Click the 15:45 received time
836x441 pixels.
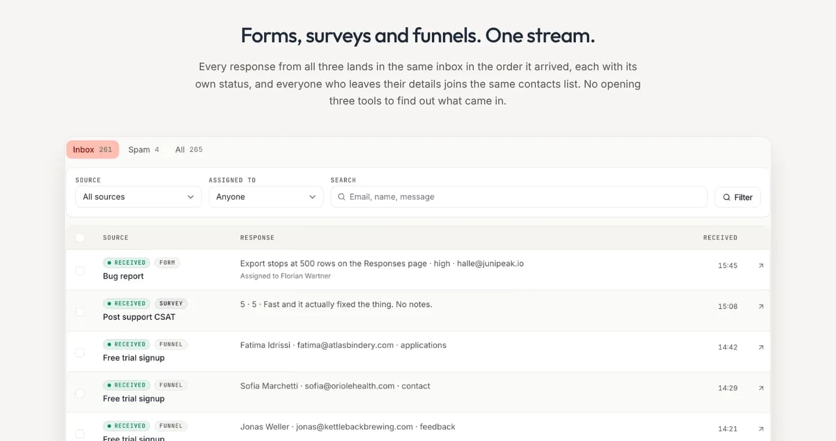tap(727, 266)
